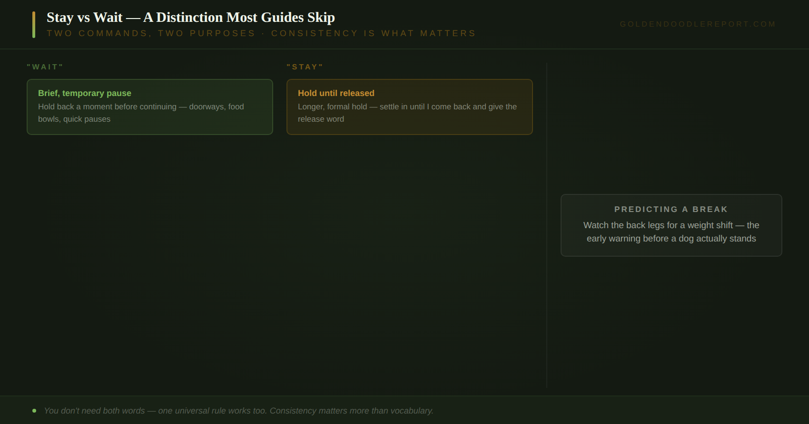Click the Predicting a Break callout box
The height and width of the screenshot is (424, 809).
(x=671, y=225)
